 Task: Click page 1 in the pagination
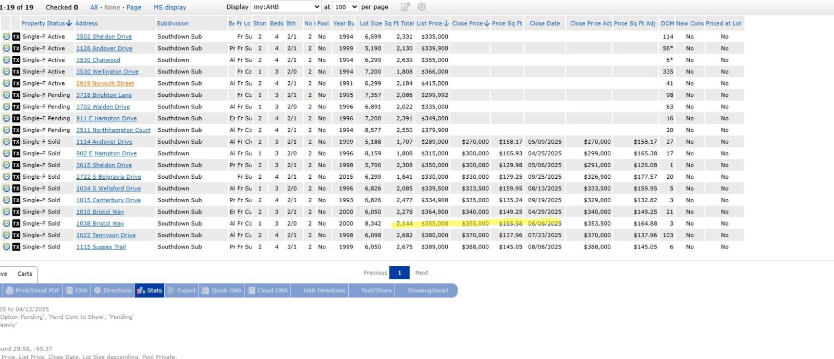[x=399, y=273]
